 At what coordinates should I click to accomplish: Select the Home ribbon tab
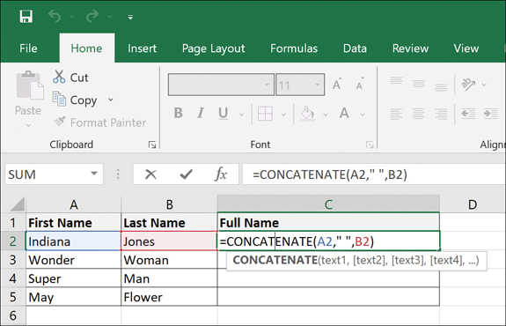(x=86, y=48)
